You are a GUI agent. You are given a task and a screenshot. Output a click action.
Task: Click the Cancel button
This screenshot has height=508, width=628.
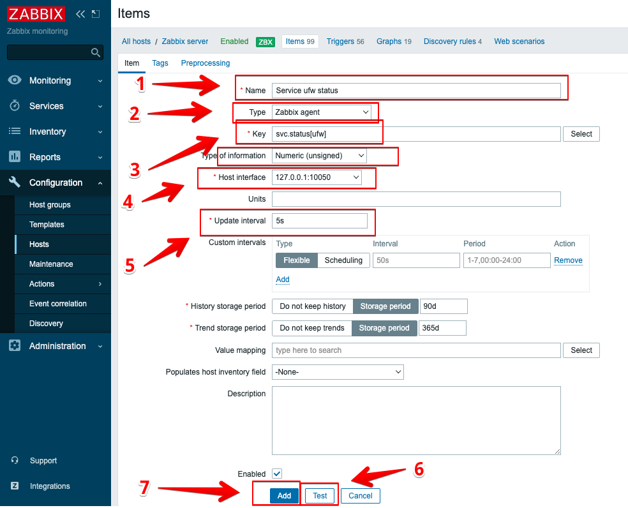click(360, 496)
